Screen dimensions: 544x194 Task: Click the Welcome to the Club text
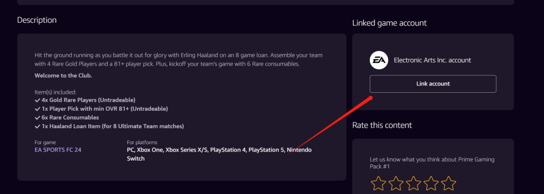[64, 75]
